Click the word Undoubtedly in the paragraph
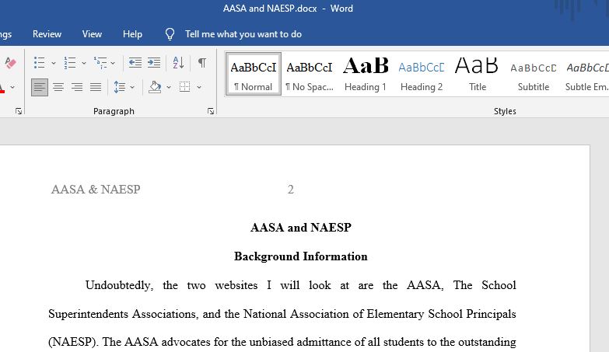609x352 pixels. [119, 286]
